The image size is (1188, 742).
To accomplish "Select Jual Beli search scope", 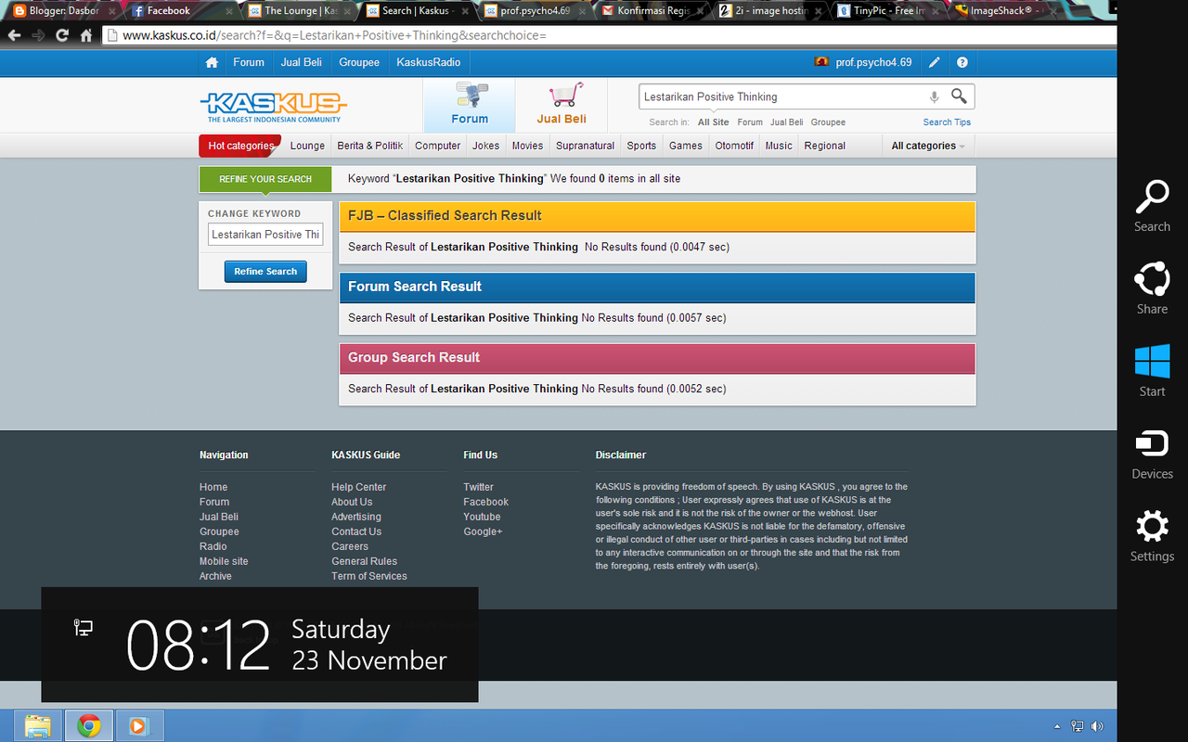I will [x=786, y=122].
